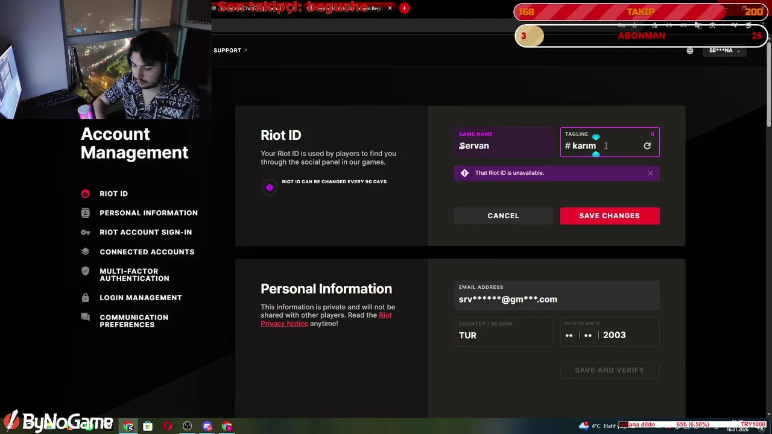Click the Country / Region field
The height and width of the screenshot is (434, 772).
pyautogui.click(x=504, y=332)
